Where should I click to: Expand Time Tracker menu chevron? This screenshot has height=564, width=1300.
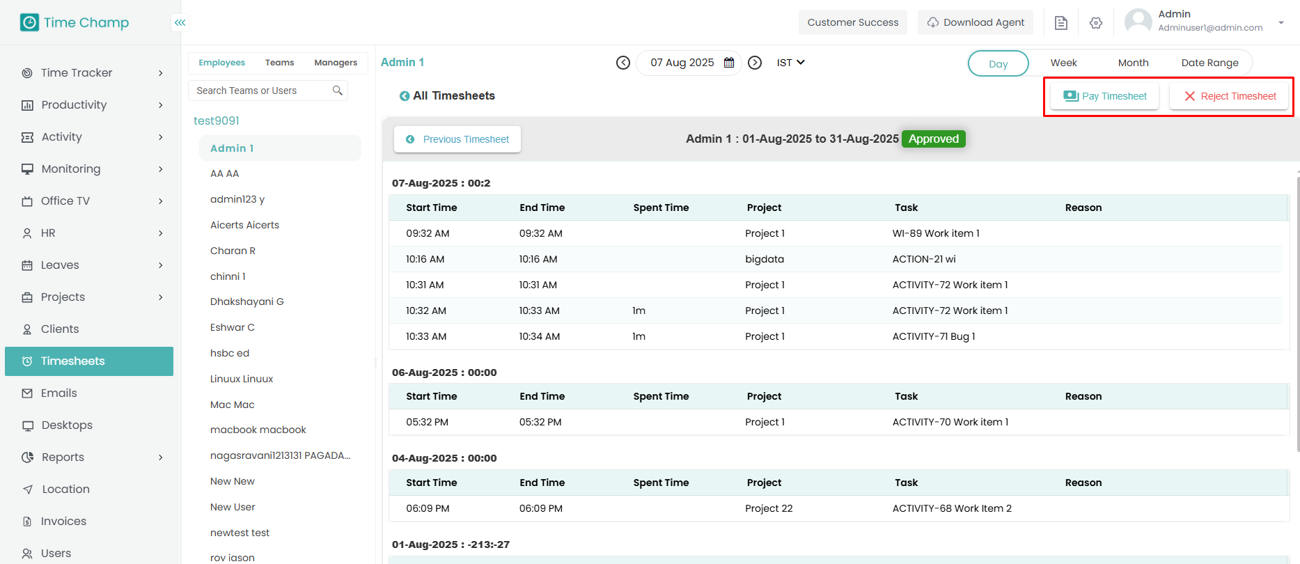point(161,73)
